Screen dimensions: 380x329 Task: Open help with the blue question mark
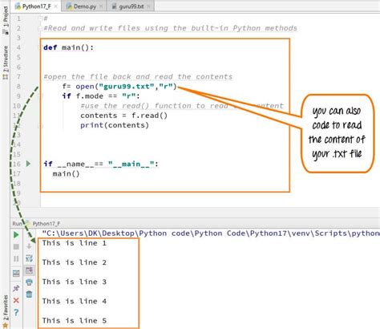(16, 312)
